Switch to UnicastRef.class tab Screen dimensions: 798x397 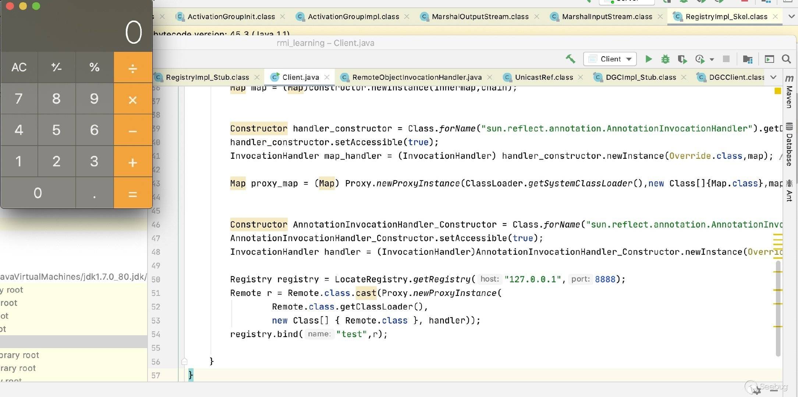pyautogui.click(x=543, y=77)
